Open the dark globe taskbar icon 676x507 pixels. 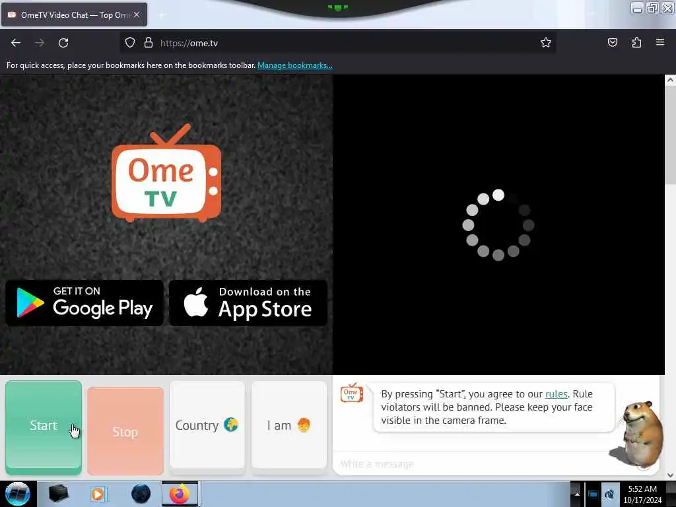[141, 494]
